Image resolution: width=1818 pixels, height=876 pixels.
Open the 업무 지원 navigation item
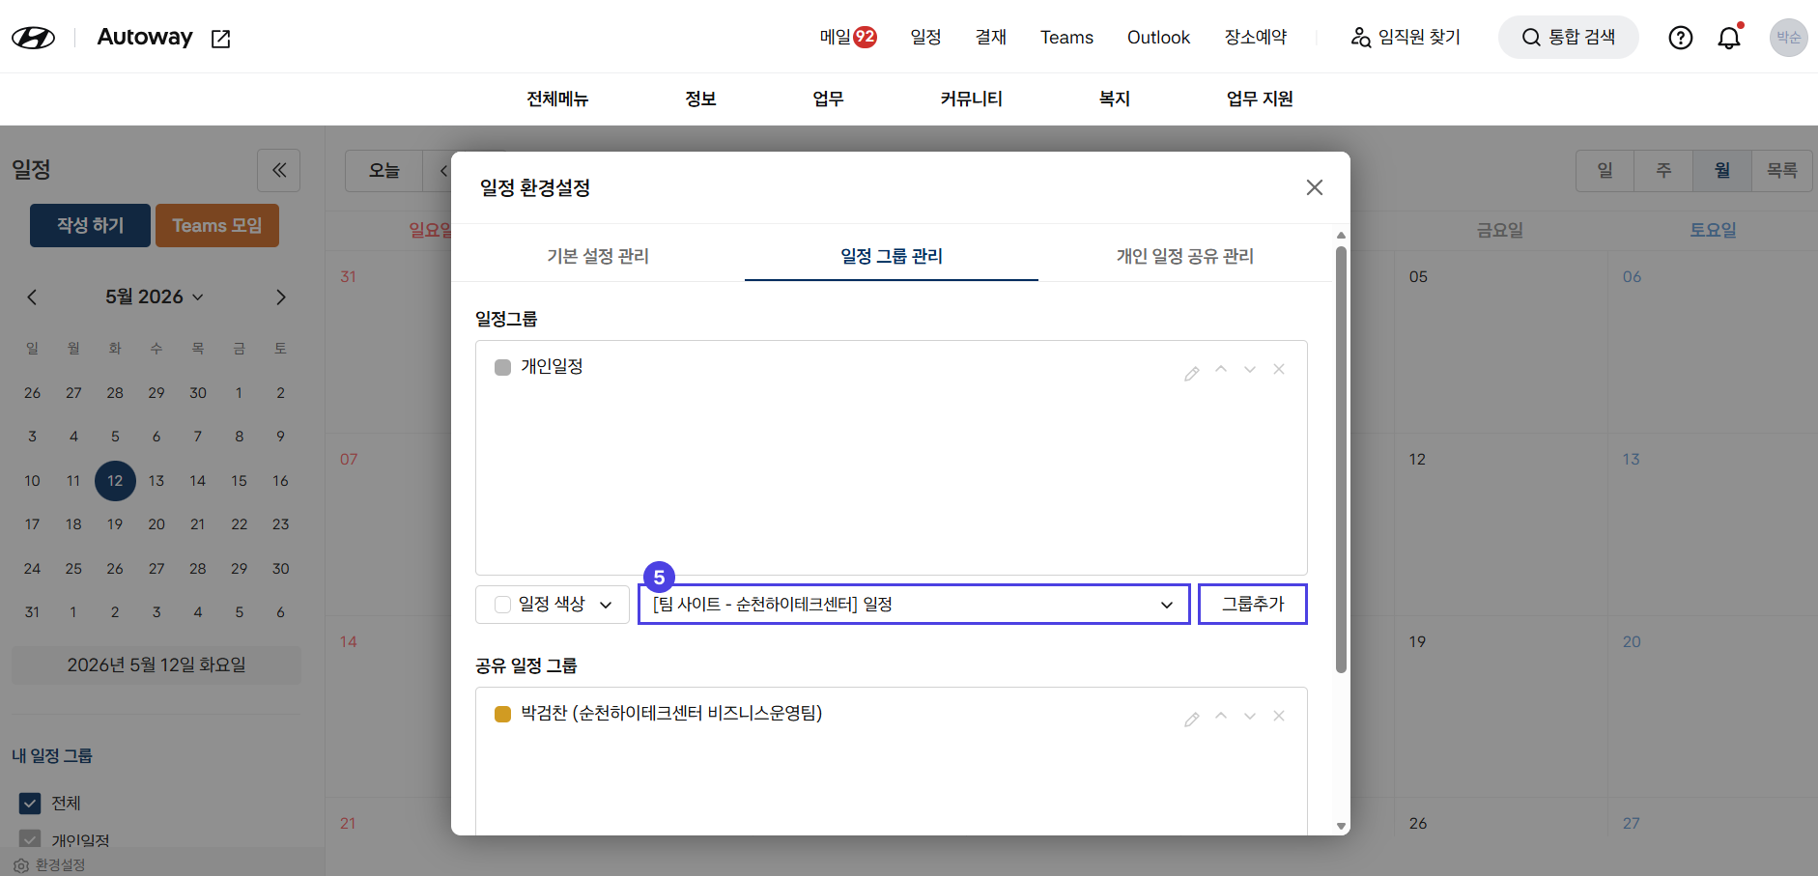(1260, 99)
